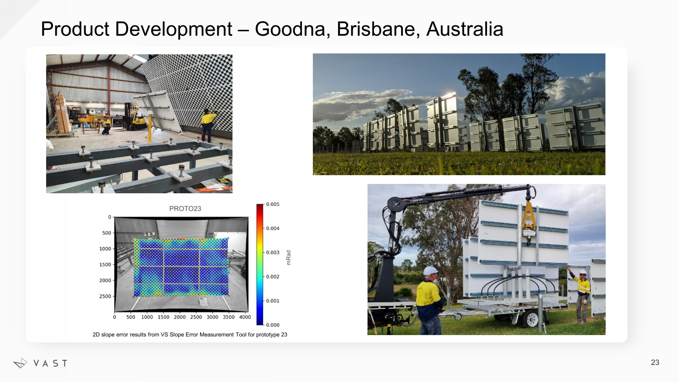Image resolution: width=679 pixels, height=382 pixels.
Task: Click the x-axis tick label 2000
Action: click(180, 317)
